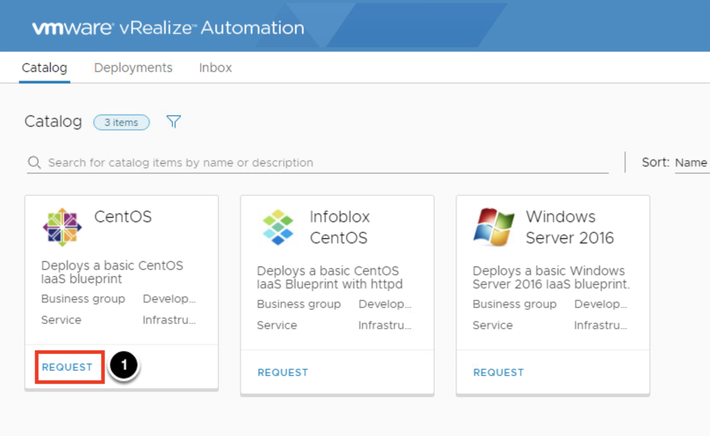Click the Windows Server 2016 card title

click(570, 227)
